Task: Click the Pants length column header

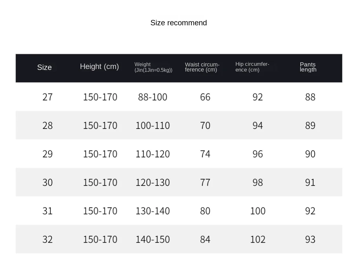Action: click(308, 67)
